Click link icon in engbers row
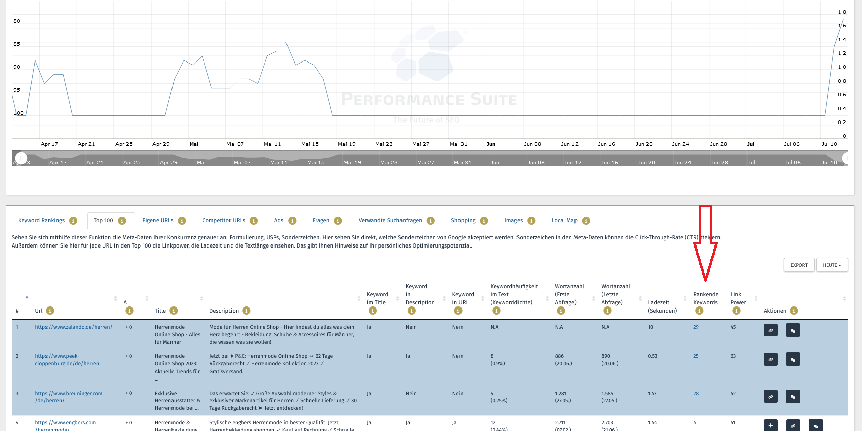Screen dimensions: 862x431 tap(793, 425)
